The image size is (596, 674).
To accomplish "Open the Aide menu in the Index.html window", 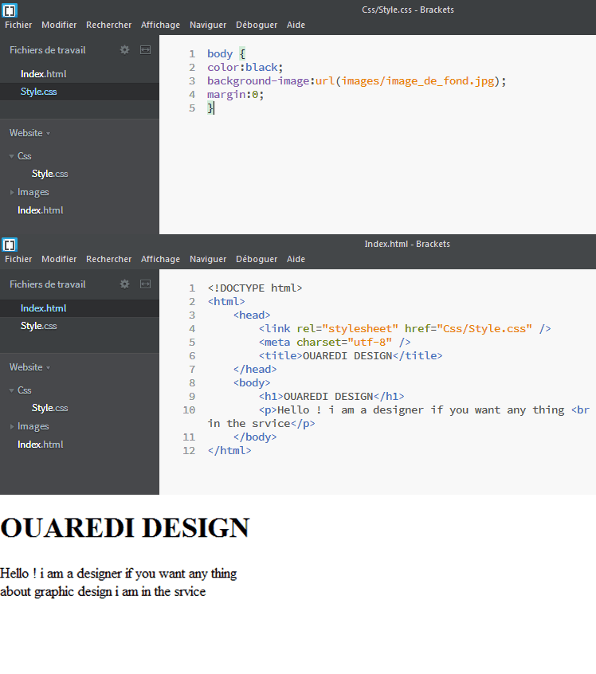I will pyautogui.click(x=296, y=259).
